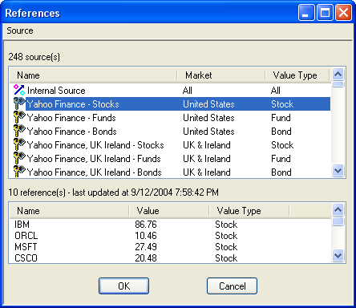Sort references by Name column header

69,211
